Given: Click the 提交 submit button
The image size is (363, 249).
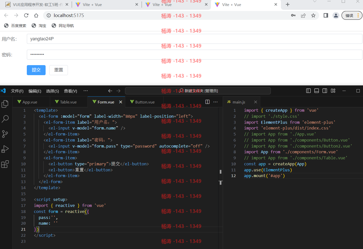Looking at the screenshot, I should click(x=36, y=70).
